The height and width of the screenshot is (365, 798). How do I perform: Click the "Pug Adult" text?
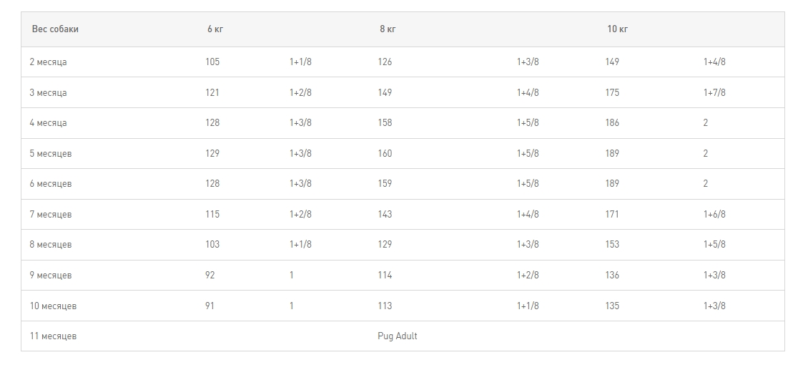[397, 336]
